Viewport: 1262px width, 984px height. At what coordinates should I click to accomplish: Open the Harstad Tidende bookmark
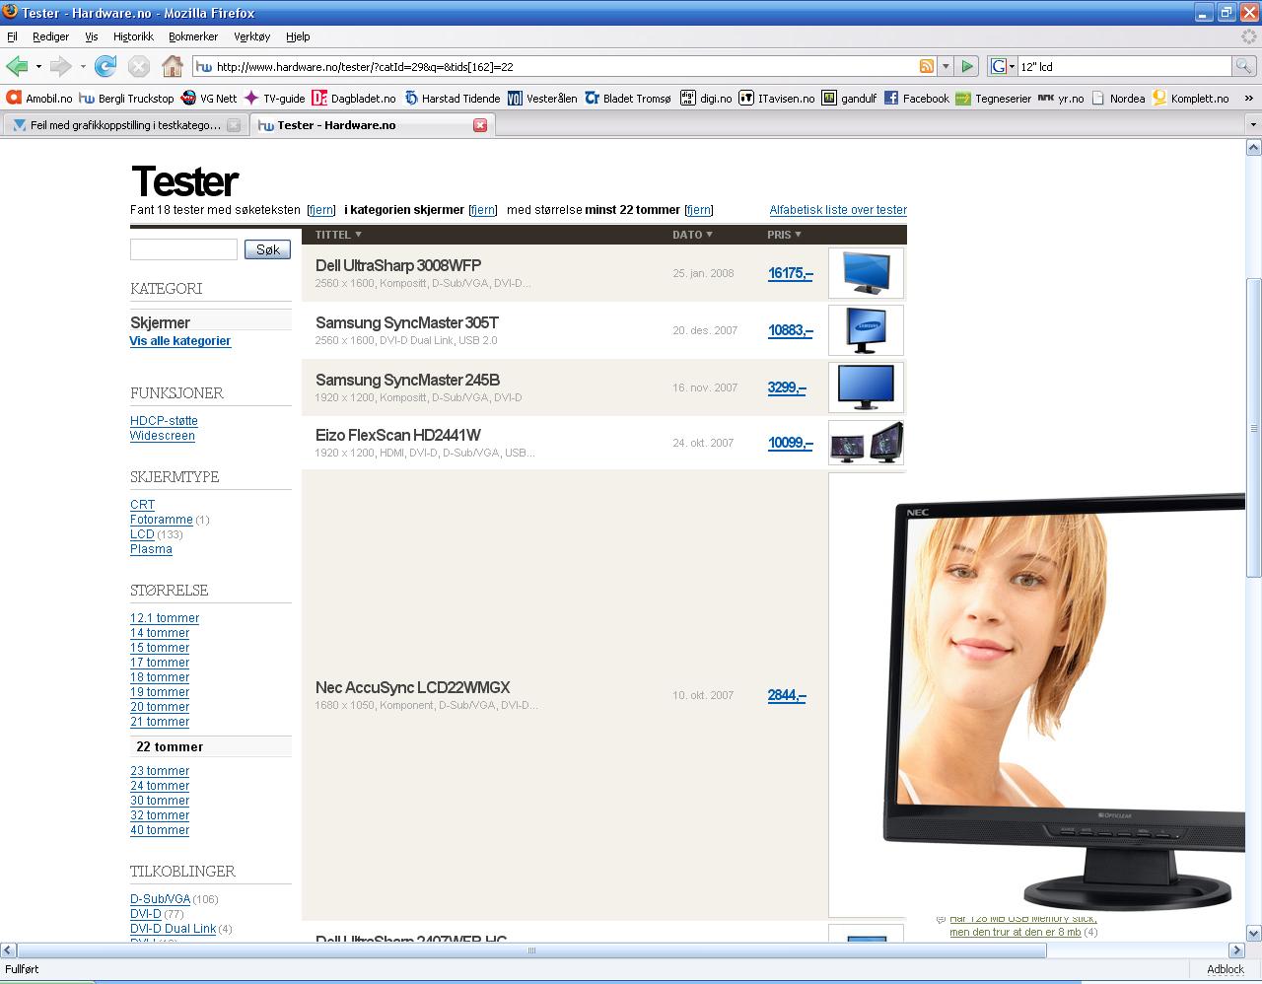(452, 98)
